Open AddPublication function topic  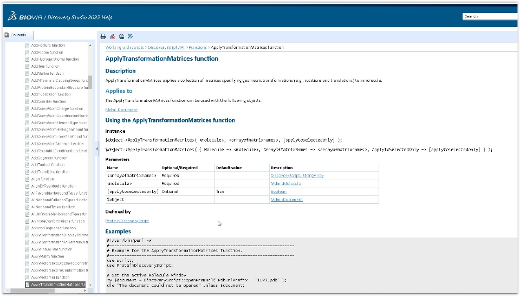click(51, 94)
